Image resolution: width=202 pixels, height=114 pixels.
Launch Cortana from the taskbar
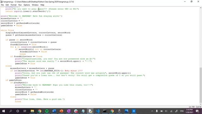click(18, 111)
